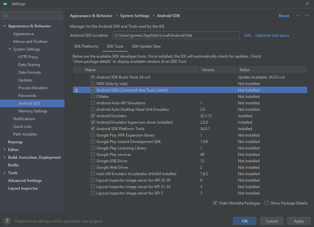
Task: Expand Build, Execution, Deployment node
Action: pyautogui.click(x=5, y=157)
